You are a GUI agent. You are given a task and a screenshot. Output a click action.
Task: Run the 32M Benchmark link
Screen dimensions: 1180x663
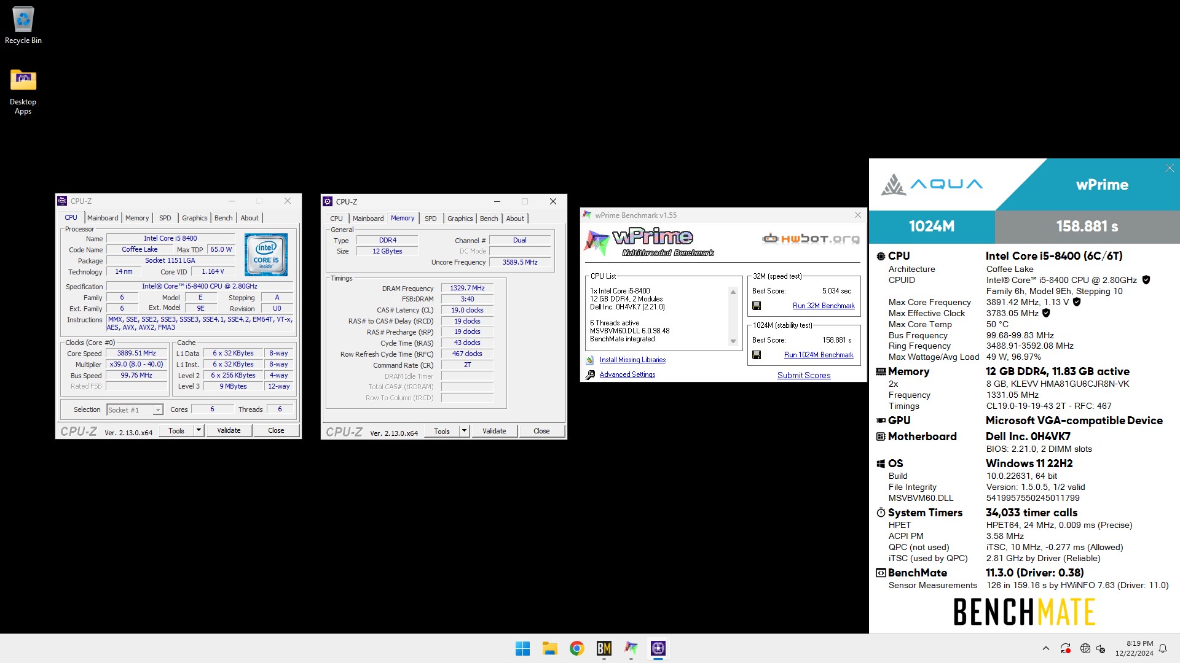(x=824, y=306)
